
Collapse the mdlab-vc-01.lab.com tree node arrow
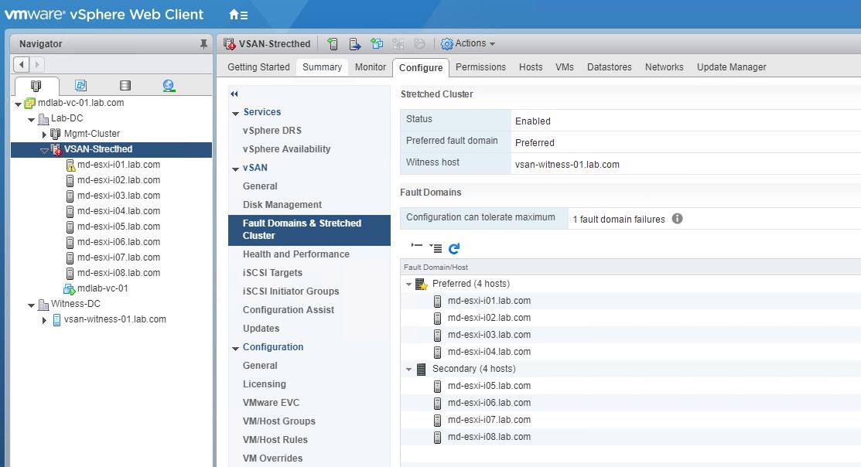click(x=18, y=104)
